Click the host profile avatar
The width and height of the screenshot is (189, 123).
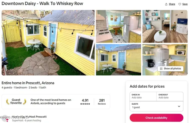click(5, 118)
